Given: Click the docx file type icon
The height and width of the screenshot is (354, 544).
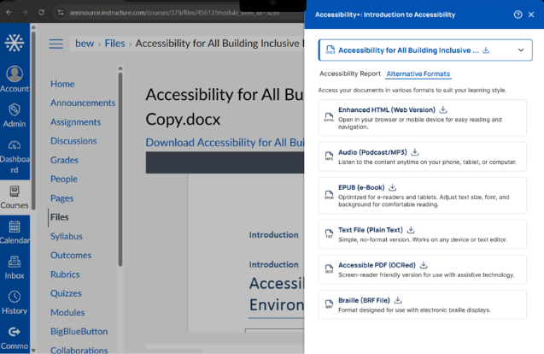Looking at the screenshot, I should [x=330, y=50].
